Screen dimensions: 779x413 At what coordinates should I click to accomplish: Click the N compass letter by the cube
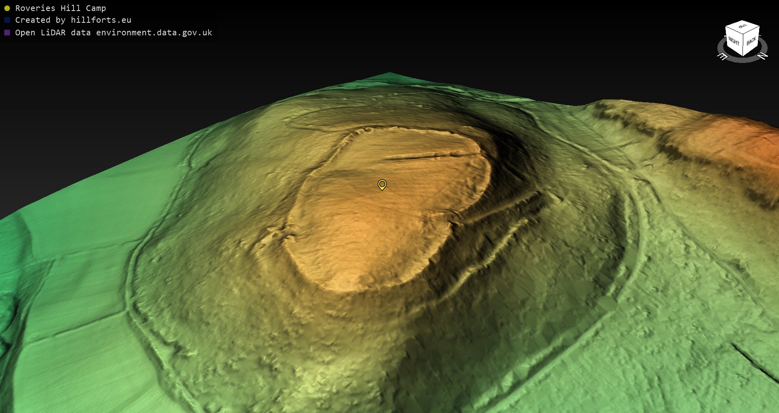[762, 56]
